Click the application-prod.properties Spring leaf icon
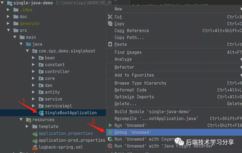The height and width of the screenshot is (153, 242). (x=35, y=141)
